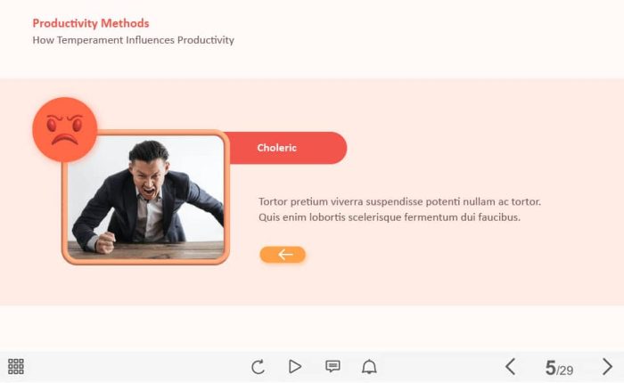Click the total slide count 29

(566, 371)
